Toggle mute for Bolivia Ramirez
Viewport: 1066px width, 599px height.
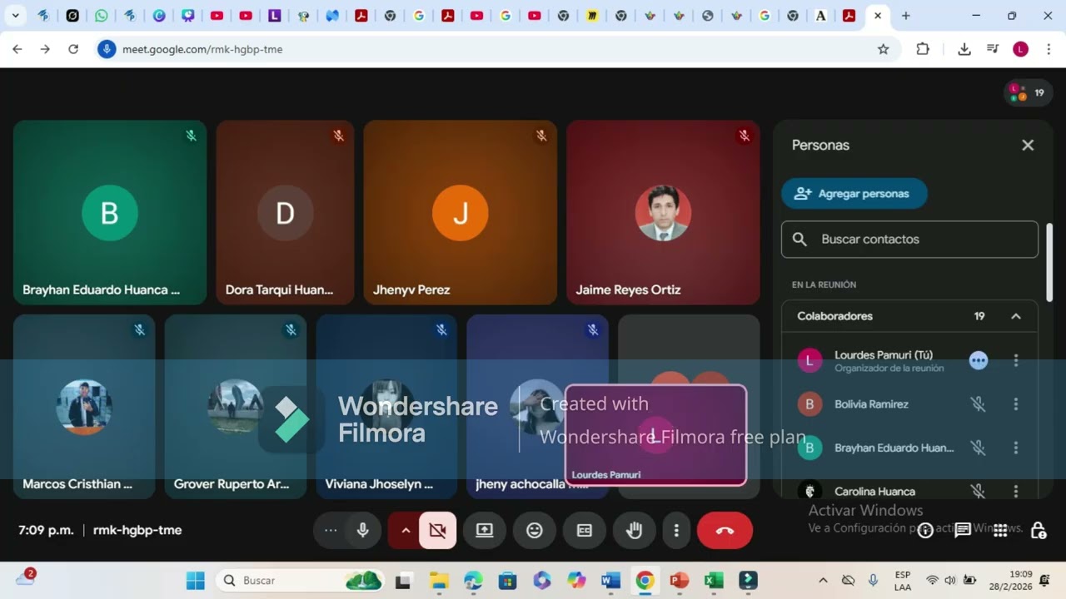(x=979, y=404)
